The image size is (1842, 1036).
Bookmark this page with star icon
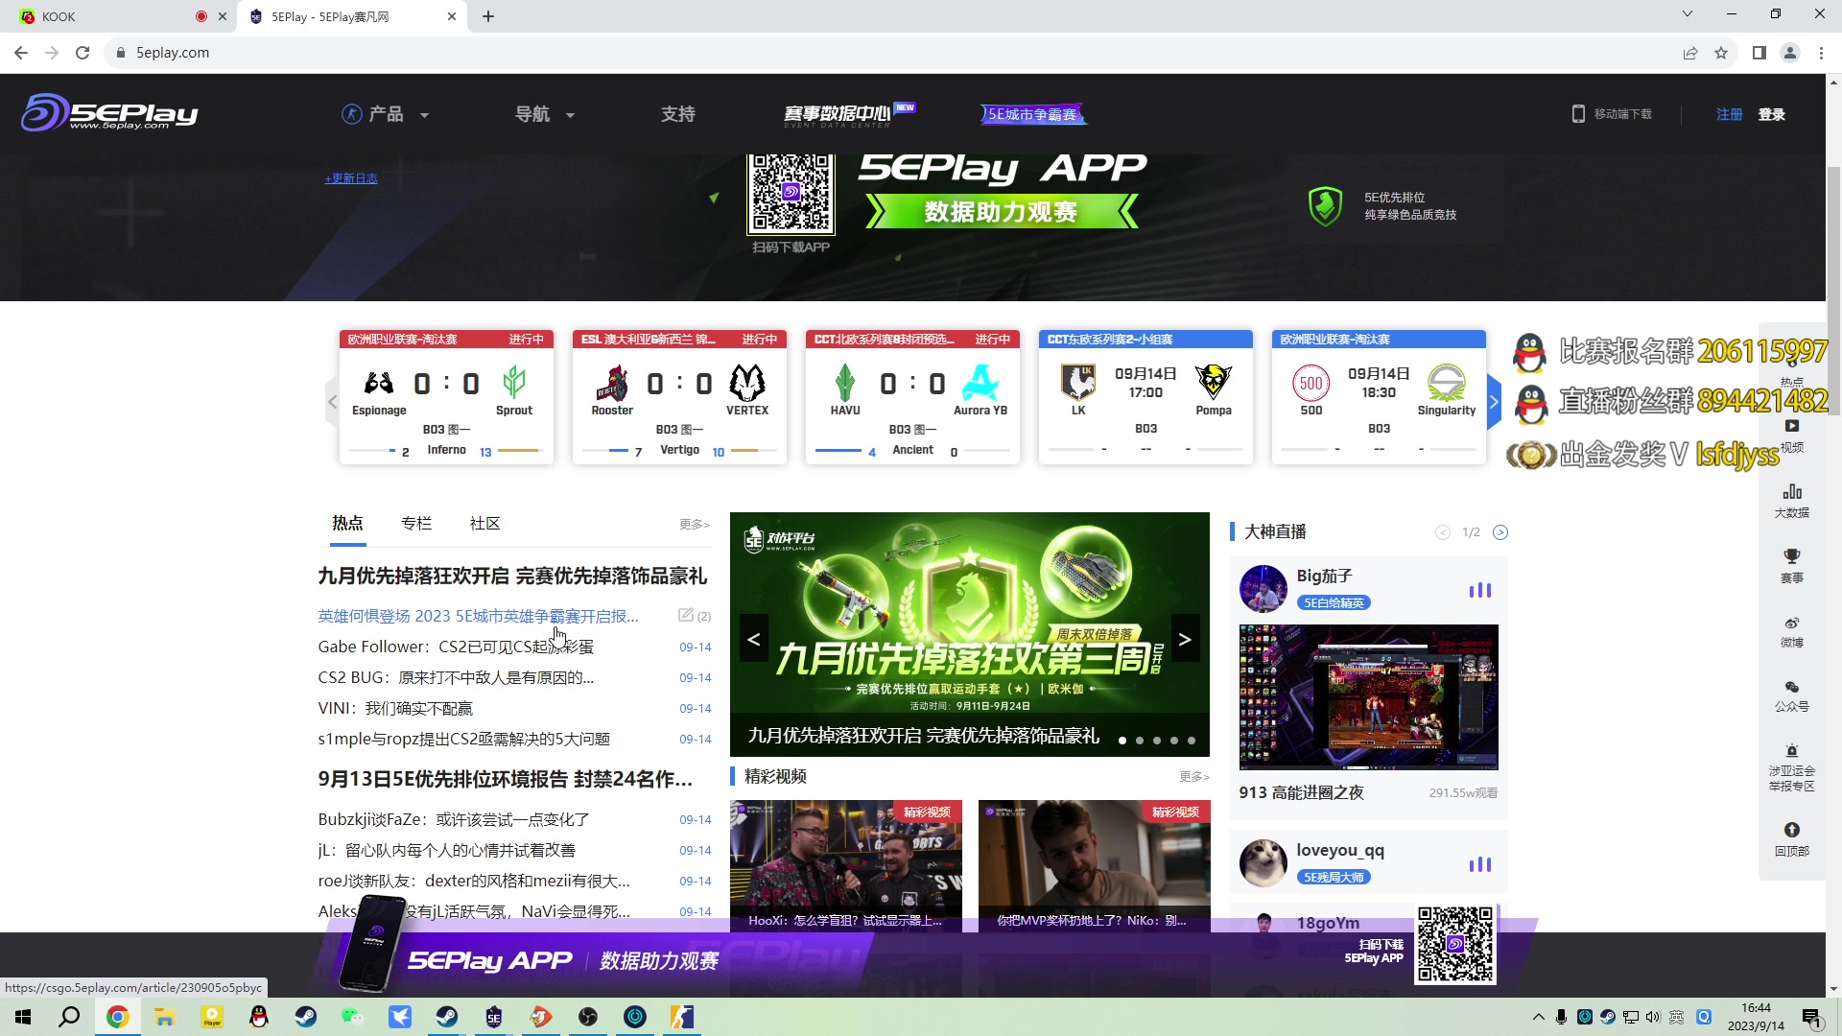tap(1721, 53)
